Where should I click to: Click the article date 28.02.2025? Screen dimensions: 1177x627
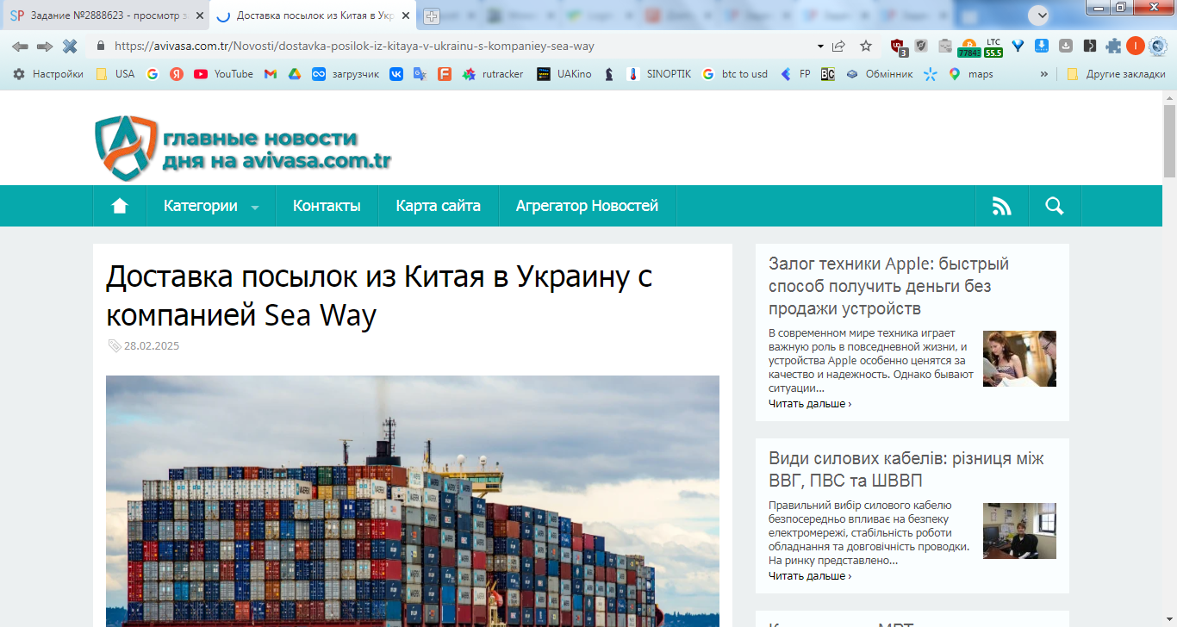[152, 346]
